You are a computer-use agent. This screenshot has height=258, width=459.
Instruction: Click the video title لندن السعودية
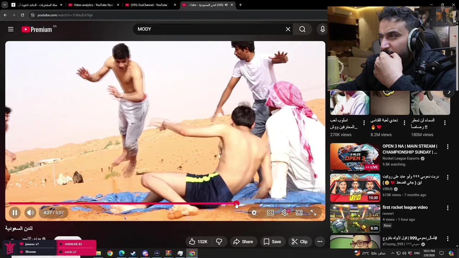click(19, 228)
